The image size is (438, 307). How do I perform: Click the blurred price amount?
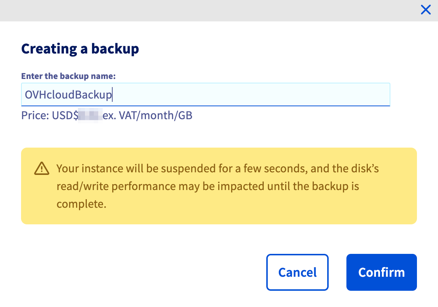(90, 115)
